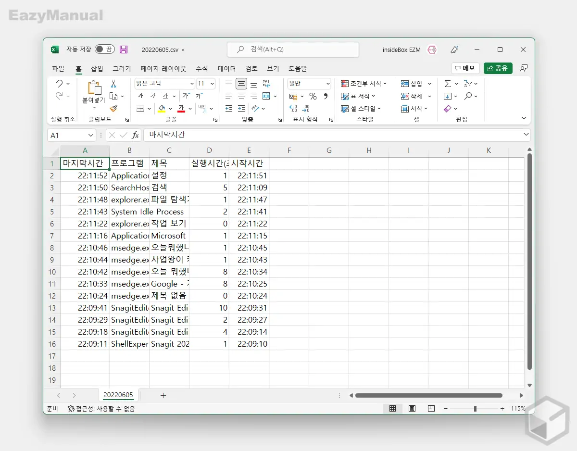Click the Save floppy disk icon
577x451 pixels.
click(x=124, y=50)
